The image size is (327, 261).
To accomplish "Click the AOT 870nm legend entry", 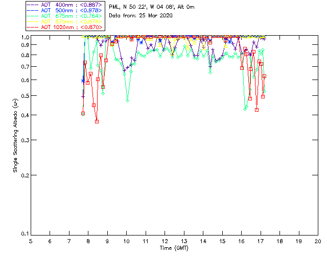I will (x=64, y=21).
